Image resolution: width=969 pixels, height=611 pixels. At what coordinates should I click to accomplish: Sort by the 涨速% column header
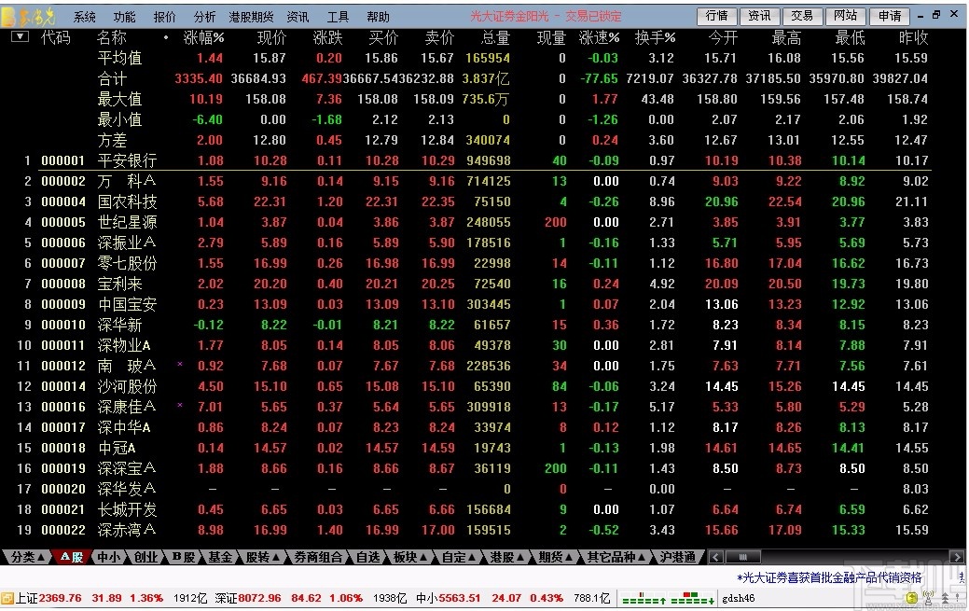point(599,37)
